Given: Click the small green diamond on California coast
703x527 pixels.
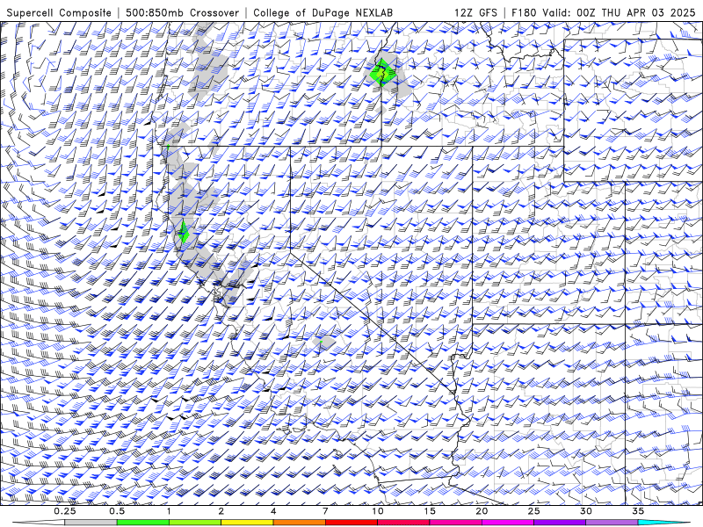Looking at the screenshot, I should click(x=183, y=232).
